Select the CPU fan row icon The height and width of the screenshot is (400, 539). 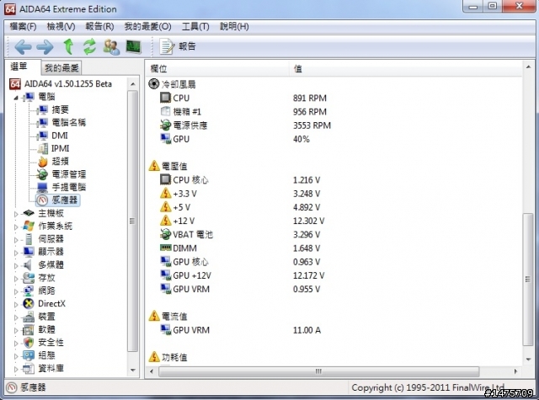tap(165, 98)
